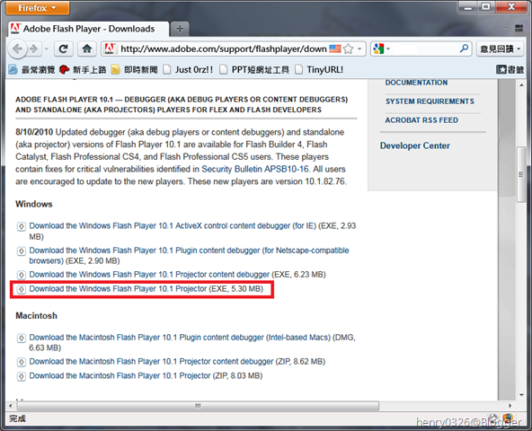Click the Macintosh heading text
The image size is (532, 431).
click(x=36, y=316)
